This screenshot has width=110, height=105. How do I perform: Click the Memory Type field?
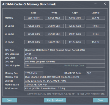click(65, 77)
